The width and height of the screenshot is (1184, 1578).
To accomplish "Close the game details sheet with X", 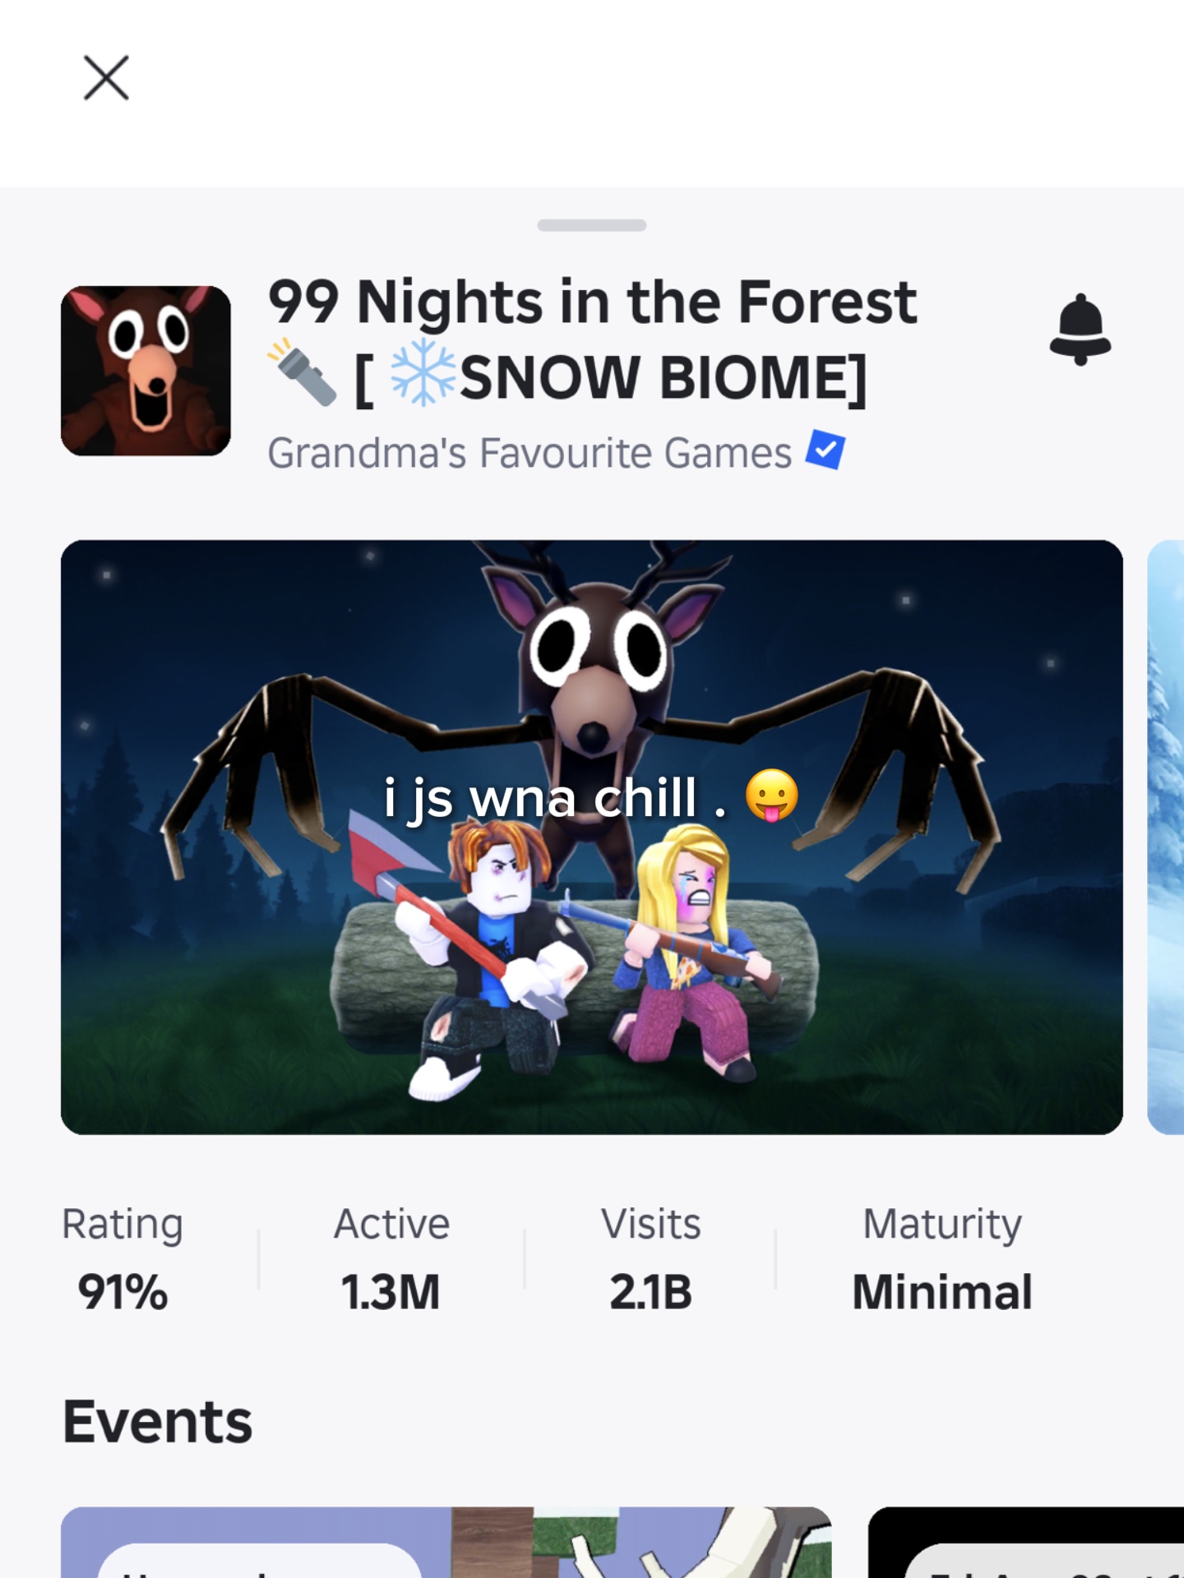I will click(106, 78).
